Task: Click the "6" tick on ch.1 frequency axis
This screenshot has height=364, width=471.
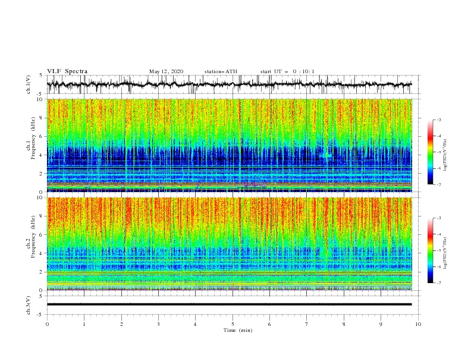Action: point(41,136)
